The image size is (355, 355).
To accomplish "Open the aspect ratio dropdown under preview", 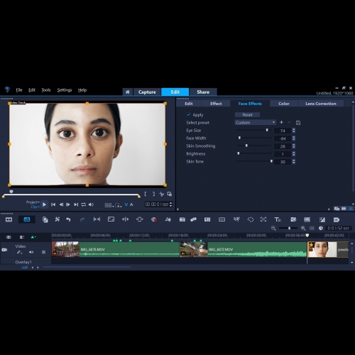I will pos(109,205).
